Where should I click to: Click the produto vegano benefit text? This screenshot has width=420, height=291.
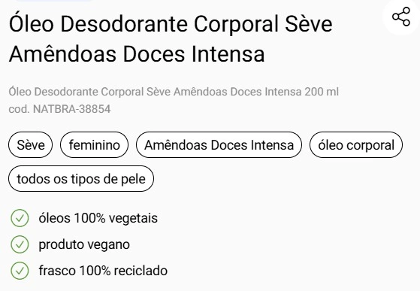pos(84,244)
